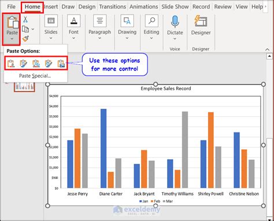The image size is (274, 221).
Task: Select the Format Painter brush icon
Action: (25, 39)
